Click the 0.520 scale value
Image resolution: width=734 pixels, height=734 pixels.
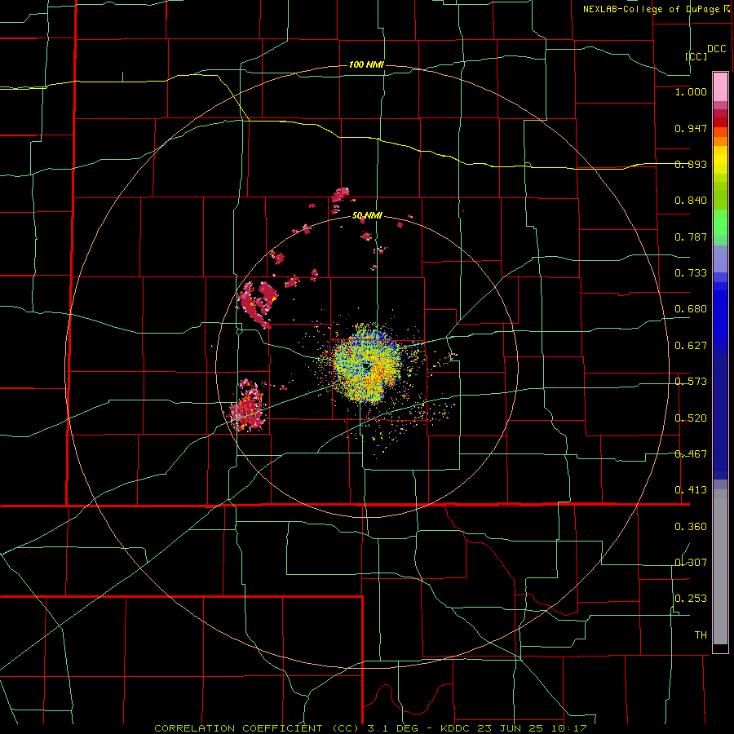click(691, 418)
